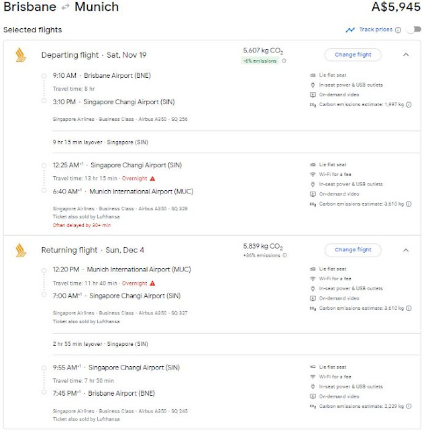Screen dimensions: 428x430
Task: Click 'Travel time: 8 hr' text
Action: point(74,89)
